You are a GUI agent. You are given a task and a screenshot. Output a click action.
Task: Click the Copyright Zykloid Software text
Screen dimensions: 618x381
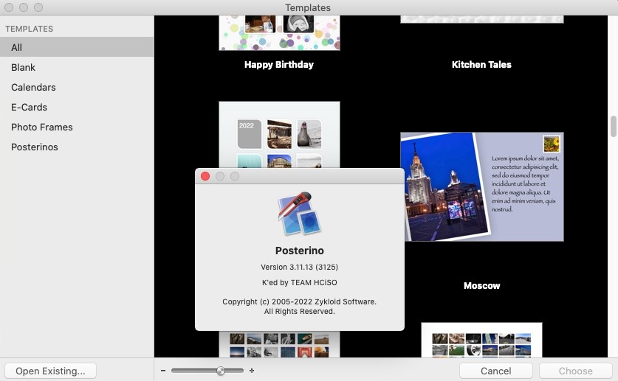300,307
